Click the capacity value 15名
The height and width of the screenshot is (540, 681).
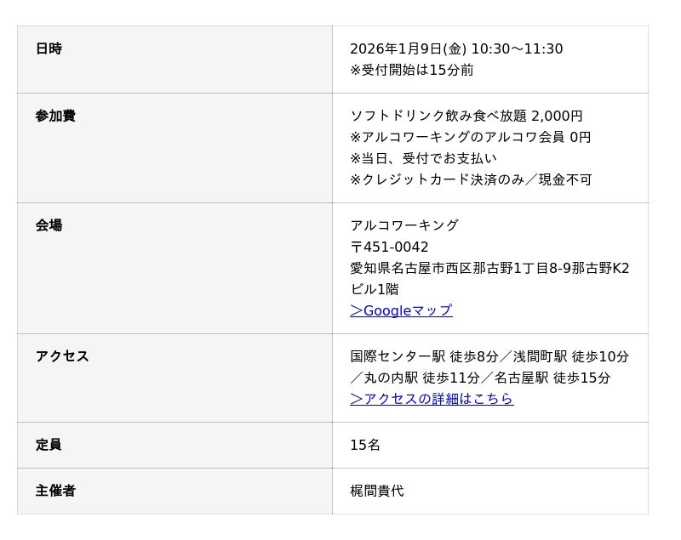coord(365,446)
